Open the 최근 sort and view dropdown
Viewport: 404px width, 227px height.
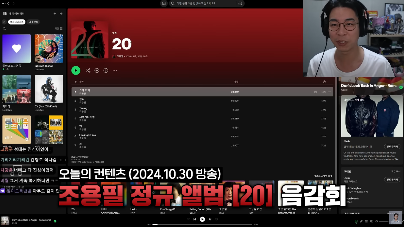(59, 29)
